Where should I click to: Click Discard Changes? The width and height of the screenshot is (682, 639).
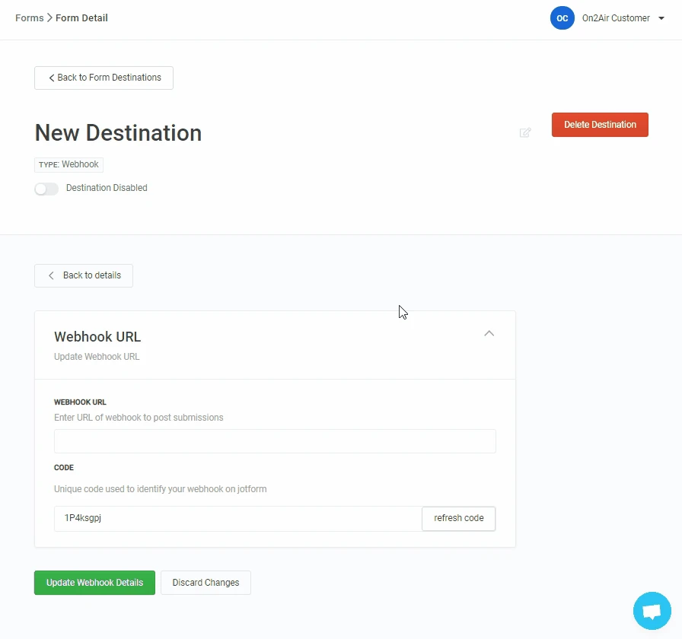click(206, 583)
